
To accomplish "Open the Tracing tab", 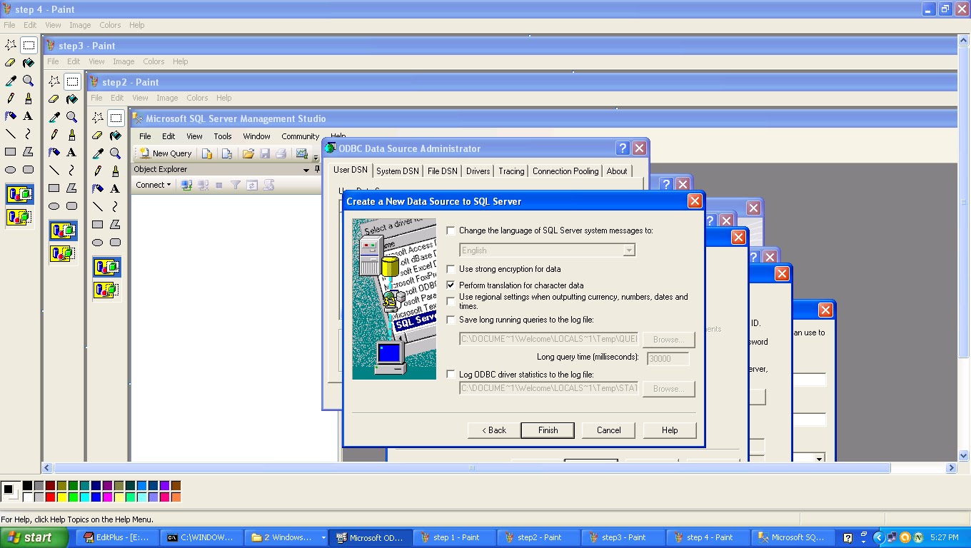I will point(511,171).
